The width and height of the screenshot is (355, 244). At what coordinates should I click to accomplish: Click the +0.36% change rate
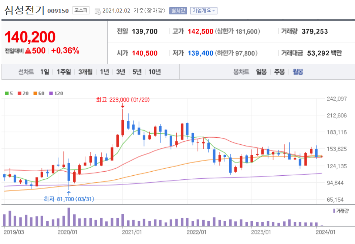pyautogui.click(x=65, y=51)
